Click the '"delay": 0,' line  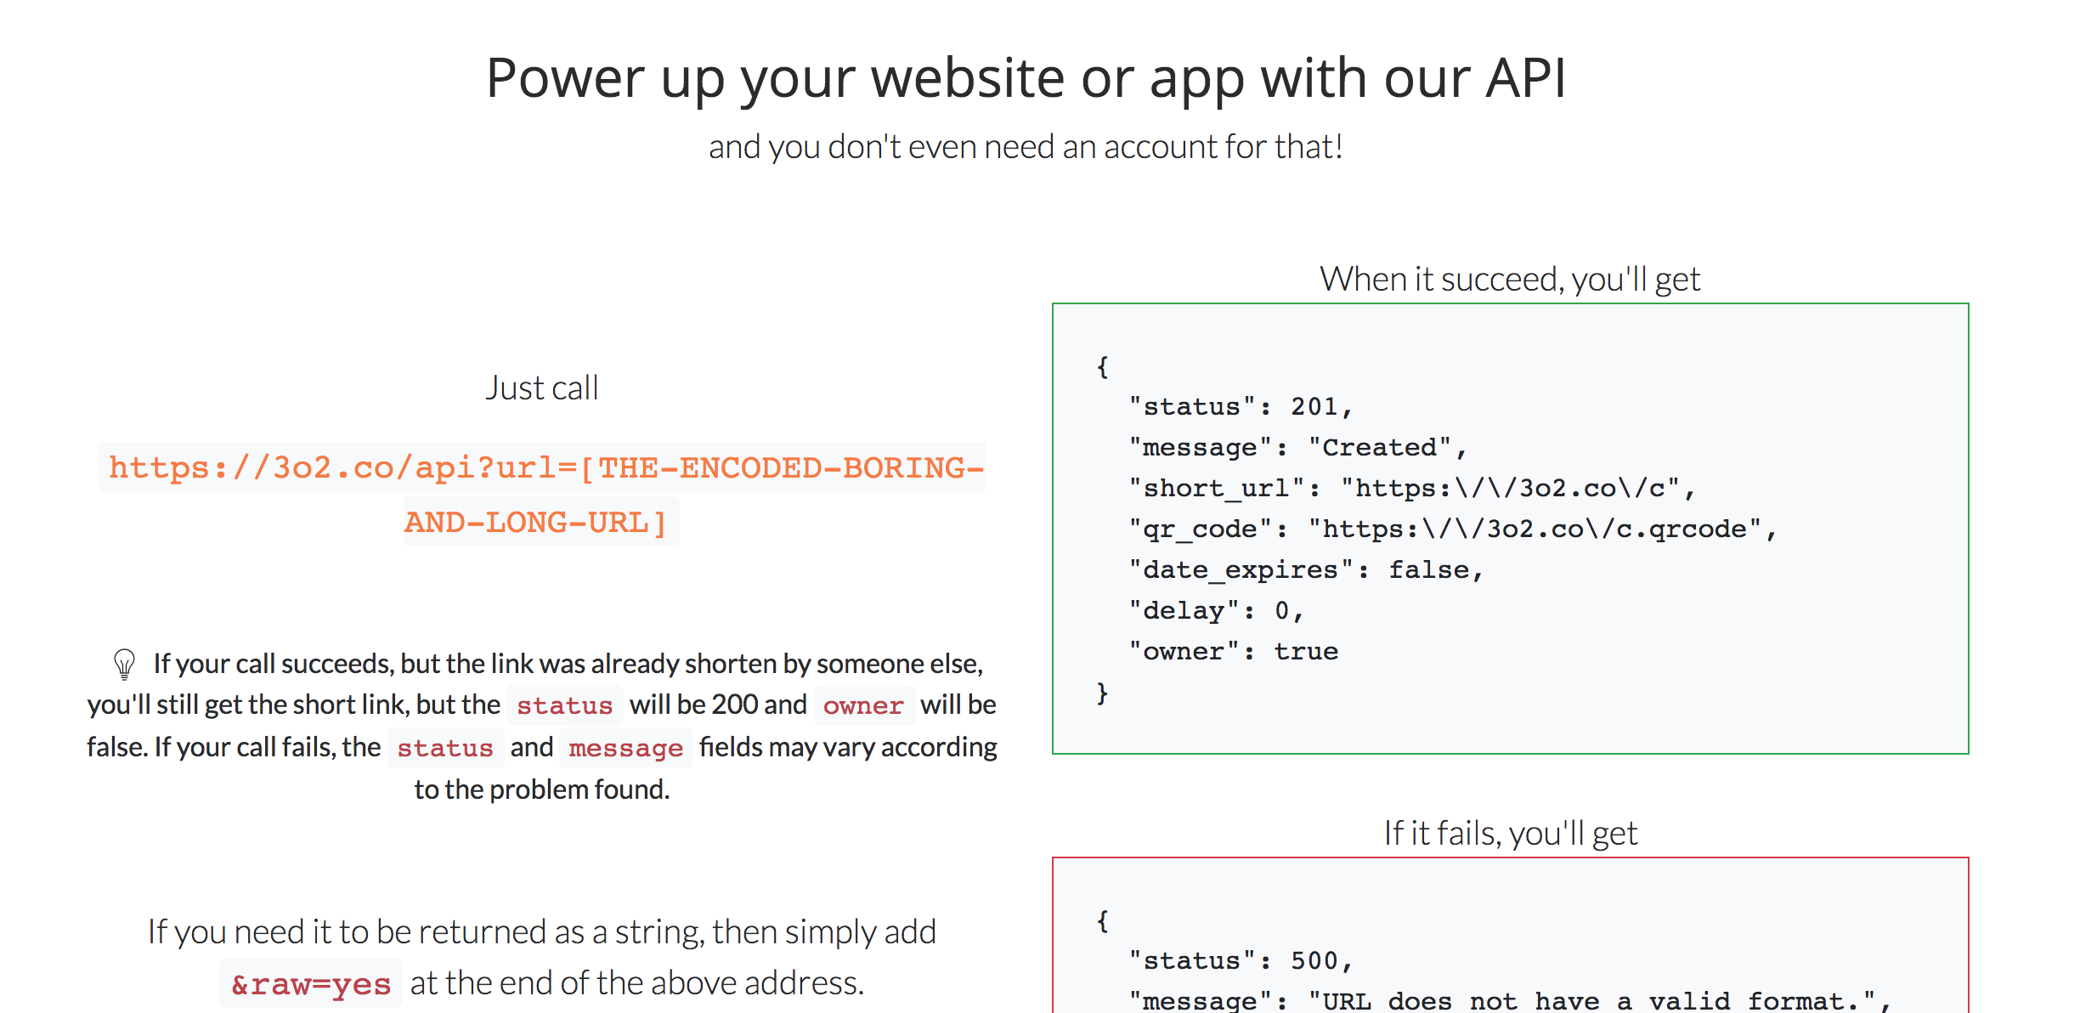(x=1216, y=610)
